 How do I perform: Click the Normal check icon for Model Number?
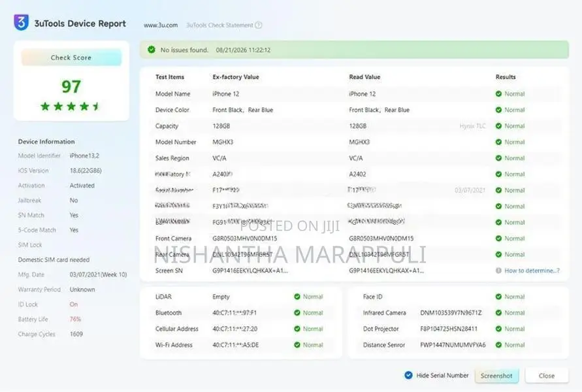point(498,142)
